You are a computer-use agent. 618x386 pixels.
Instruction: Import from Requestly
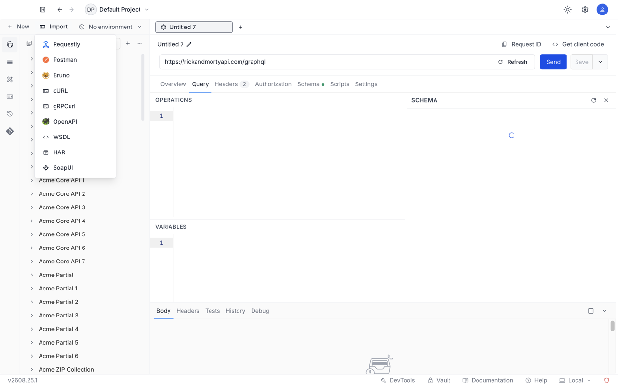pos(75,44)
